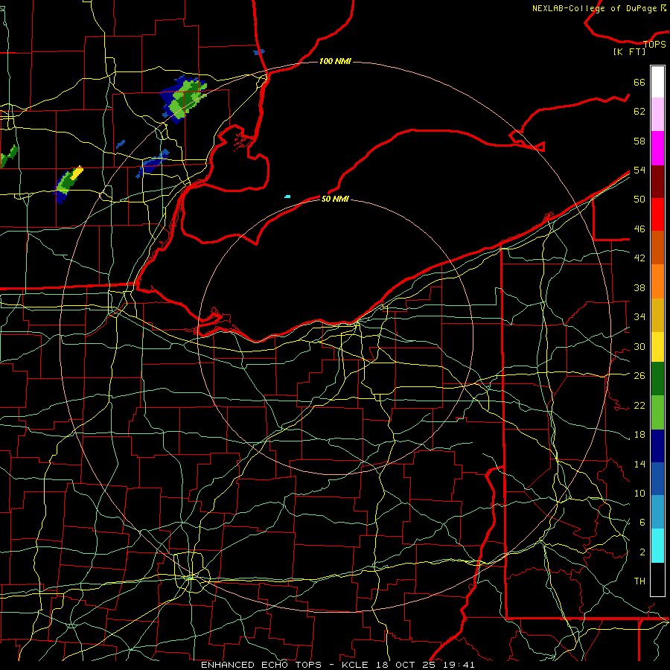This screenshot has height=670, width=670.
Task: Click the "18" legend value
Action: (639, 435)
